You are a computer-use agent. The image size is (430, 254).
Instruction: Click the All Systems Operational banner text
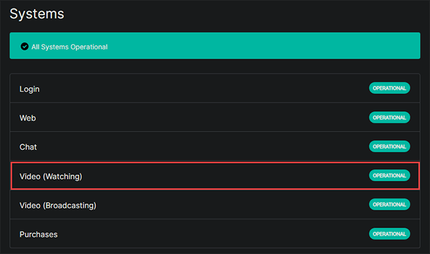(70, 47)
